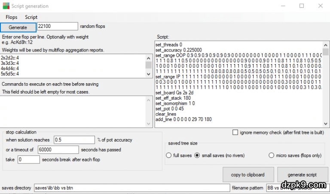Viewport: 330px width, 194px height.
Task: Click inside the flops list textbox
Action: point(73,66)
